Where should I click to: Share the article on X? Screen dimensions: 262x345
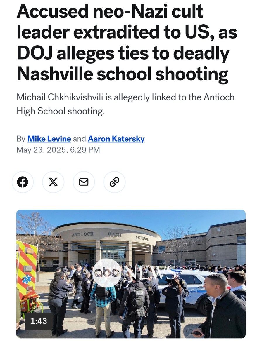53,182
